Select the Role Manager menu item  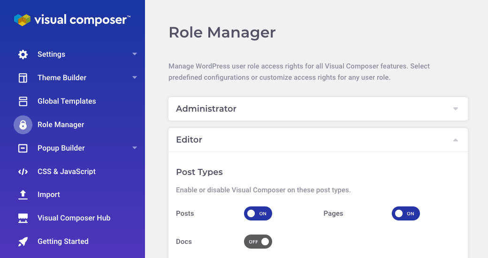(61, 124)
